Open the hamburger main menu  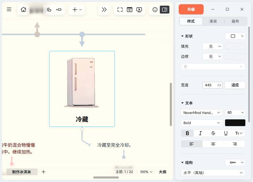9,9
